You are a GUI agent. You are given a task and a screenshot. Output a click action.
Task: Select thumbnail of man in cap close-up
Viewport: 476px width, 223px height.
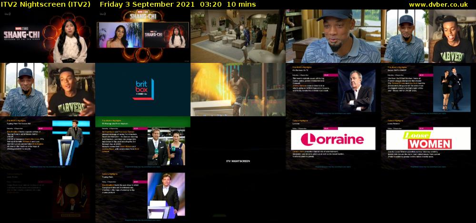[333, 36]
